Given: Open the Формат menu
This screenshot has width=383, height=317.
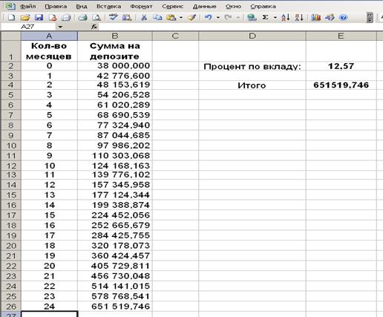Looking at the screenshot, I should click(141, 7).
